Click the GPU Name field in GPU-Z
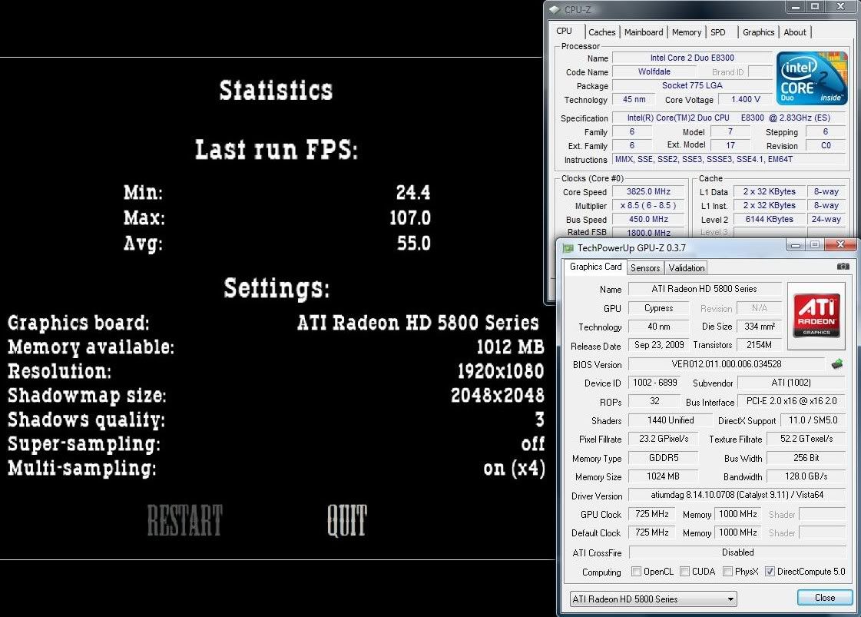The width and height of the screenshot is (861, 617). coord(704,289)
